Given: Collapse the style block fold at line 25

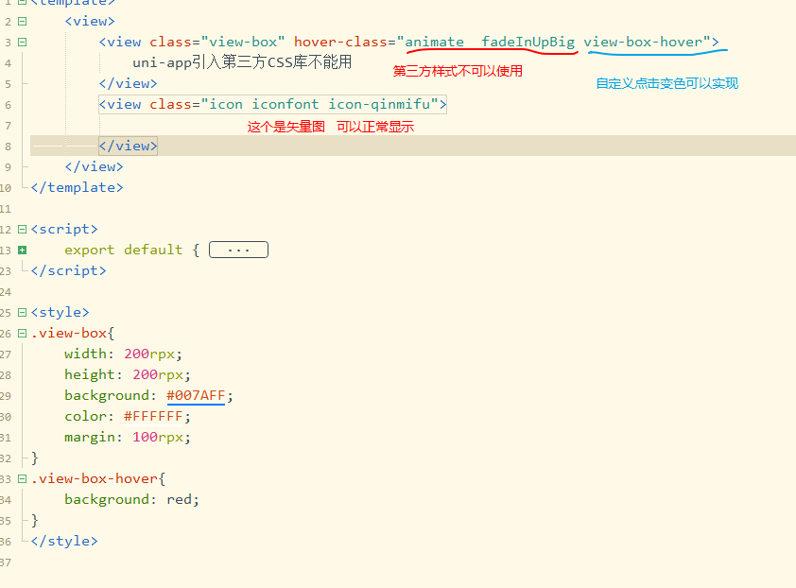Looking at the screenshot, I should pos(22,312).
